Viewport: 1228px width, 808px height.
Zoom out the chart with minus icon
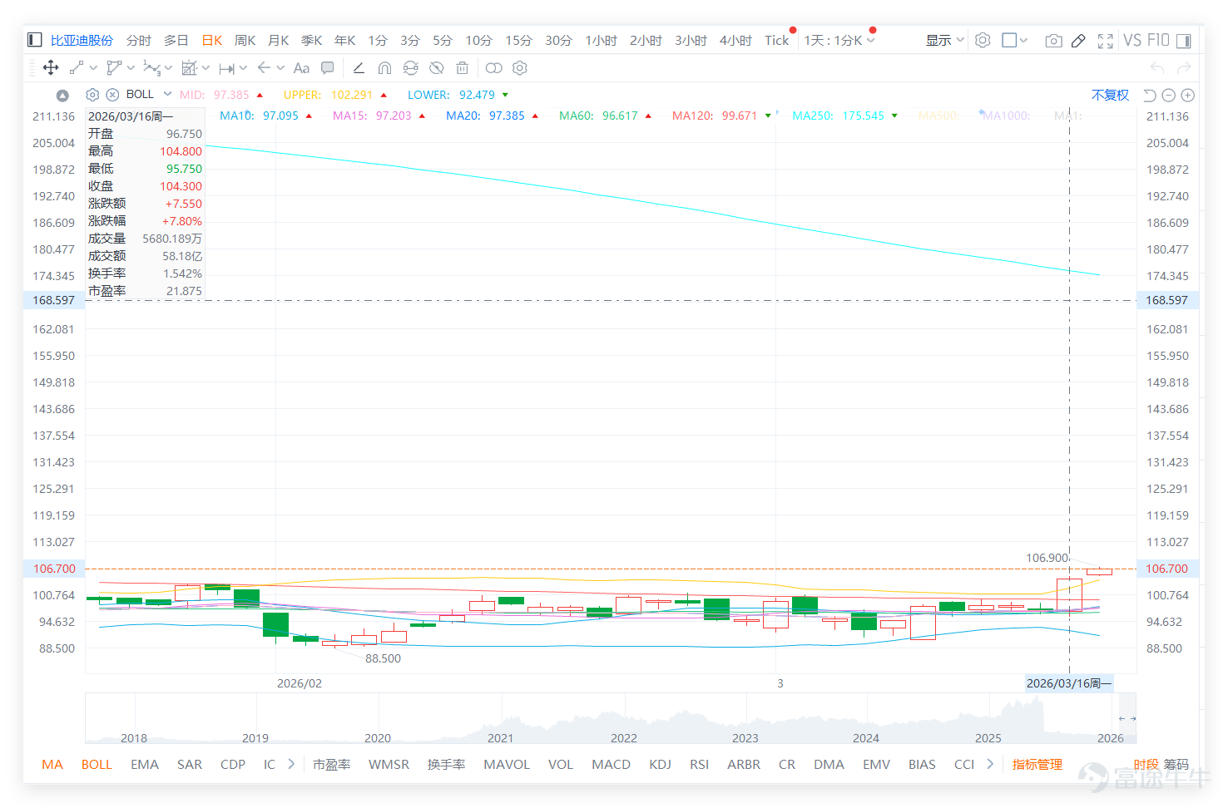click(x=1168, y=96)
